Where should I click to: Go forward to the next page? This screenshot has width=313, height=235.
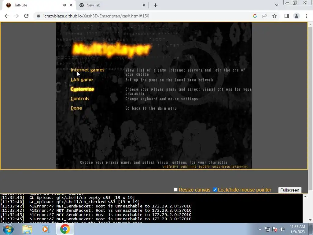click(17, 16)
